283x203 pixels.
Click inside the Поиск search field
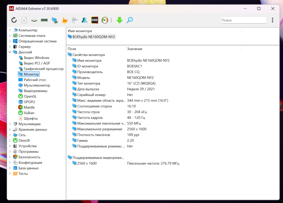tap(244, 20)
